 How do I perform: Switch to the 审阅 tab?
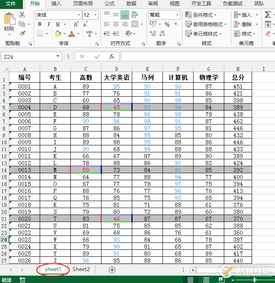[153, 4]
